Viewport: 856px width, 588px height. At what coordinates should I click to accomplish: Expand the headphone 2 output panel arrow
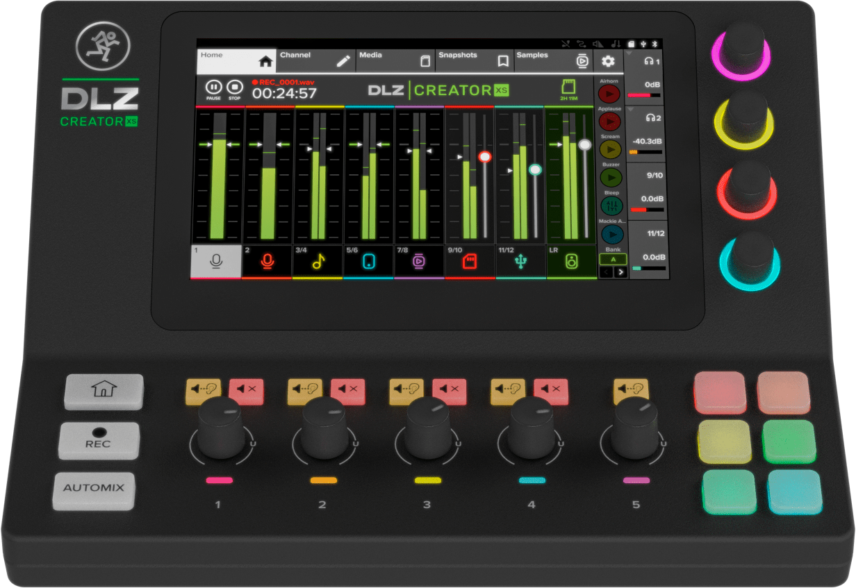click(x=629, y=110)
